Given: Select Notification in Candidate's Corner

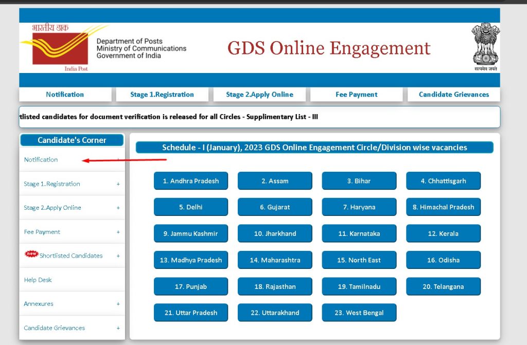Looking at the screenshot, I should pyautogui.click(x=41, y=159).
